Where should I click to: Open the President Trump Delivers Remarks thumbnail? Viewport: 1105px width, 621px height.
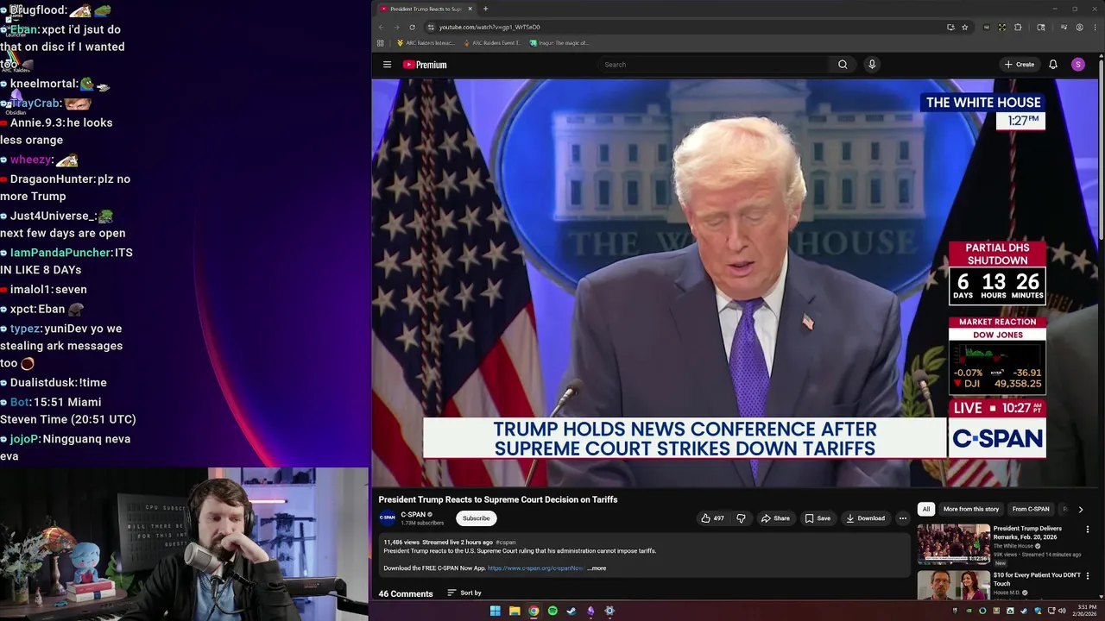click(x=954, y=543)
